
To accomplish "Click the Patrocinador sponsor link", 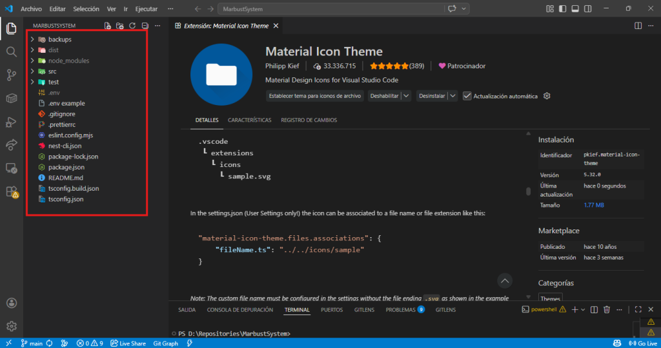I will (462, 66).
